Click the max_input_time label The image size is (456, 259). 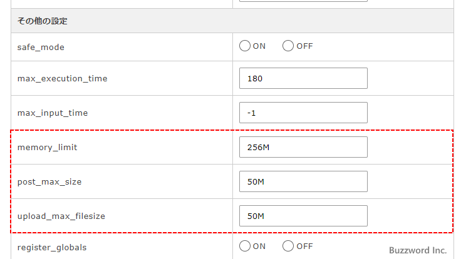click(x=53, y=113)
